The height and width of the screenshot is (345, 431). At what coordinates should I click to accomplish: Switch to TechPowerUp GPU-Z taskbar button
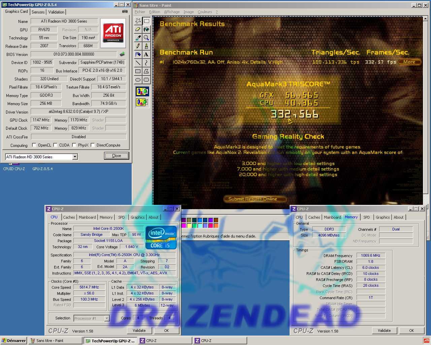(110, 341)
